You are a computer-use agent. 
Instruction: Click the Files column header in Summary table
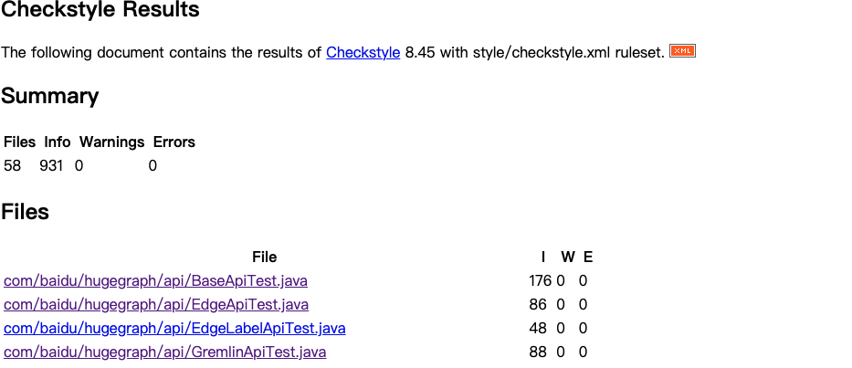(20, 142)
